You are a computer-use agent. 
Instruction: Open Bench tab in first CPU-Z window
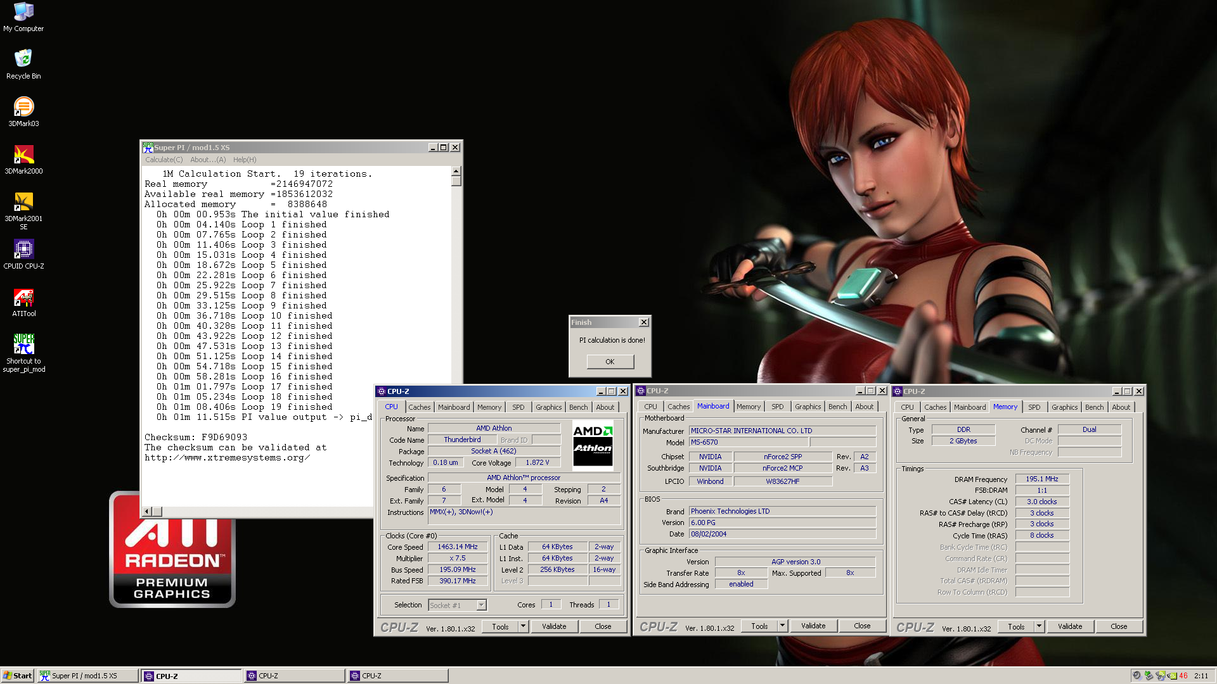coord(578,407)
